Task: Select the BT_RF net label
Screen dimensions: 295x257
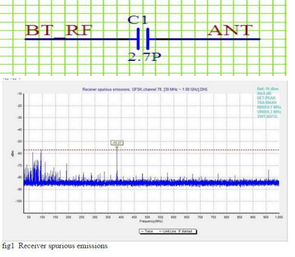Action: (58, 30)
